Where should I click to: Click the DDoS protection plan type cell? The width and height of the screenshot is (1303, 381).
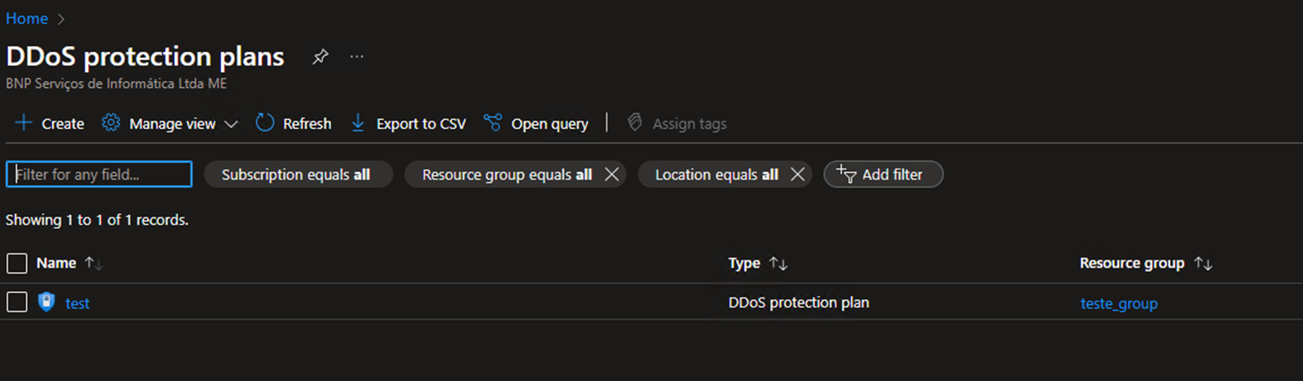[x=799, y=303]
